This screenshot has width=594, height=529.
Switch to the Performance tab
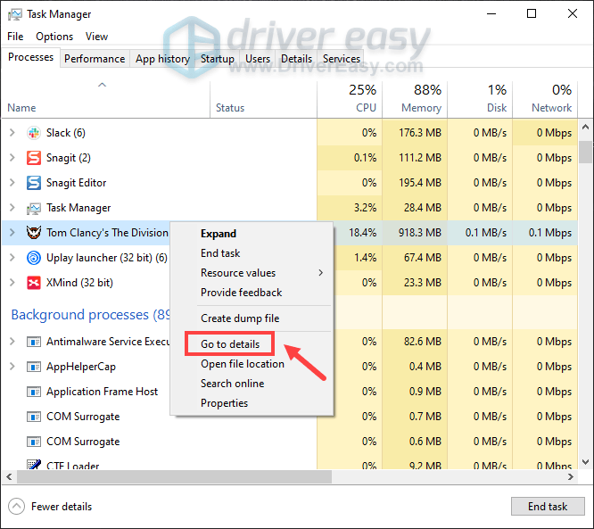click(x=95, y=59)
